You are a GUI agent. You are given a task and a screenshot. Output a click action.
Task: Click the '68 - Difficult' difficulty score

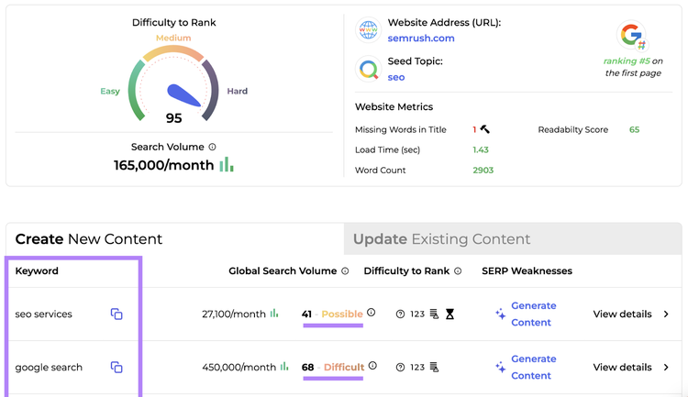click(x=333, y=367)
